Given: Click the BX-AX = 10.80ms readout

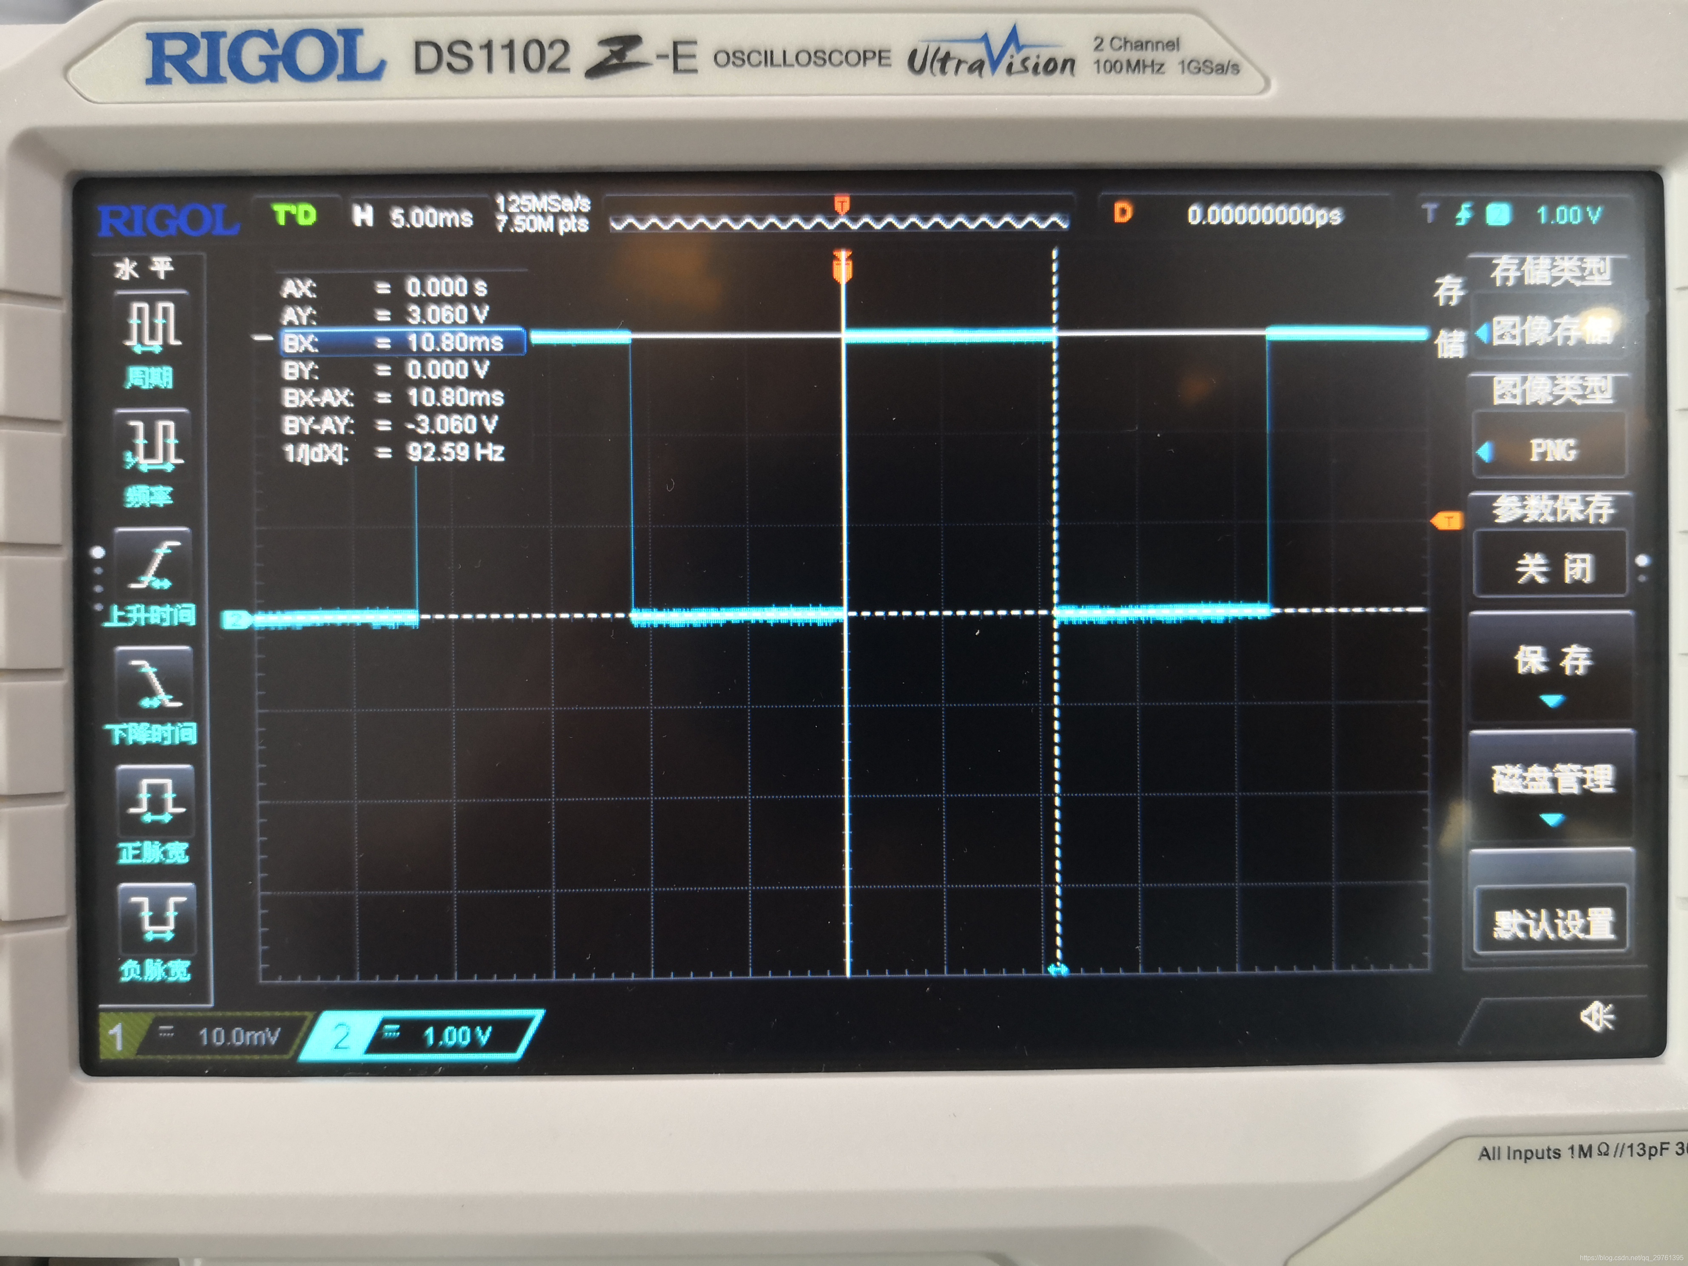Looking at the screenshot, I should click(393, 398).
